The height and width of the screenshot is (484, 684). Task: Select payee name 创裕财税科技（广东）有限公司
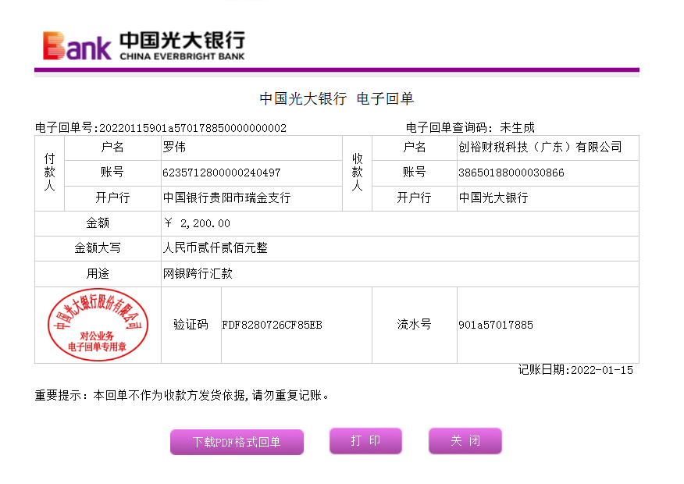coord(540,148)
